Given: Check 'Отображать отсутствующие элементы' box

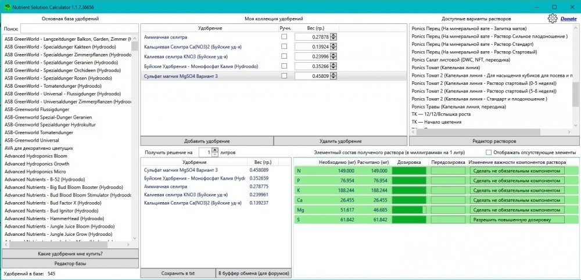Looking at the screenshot, I should [488, 152].
